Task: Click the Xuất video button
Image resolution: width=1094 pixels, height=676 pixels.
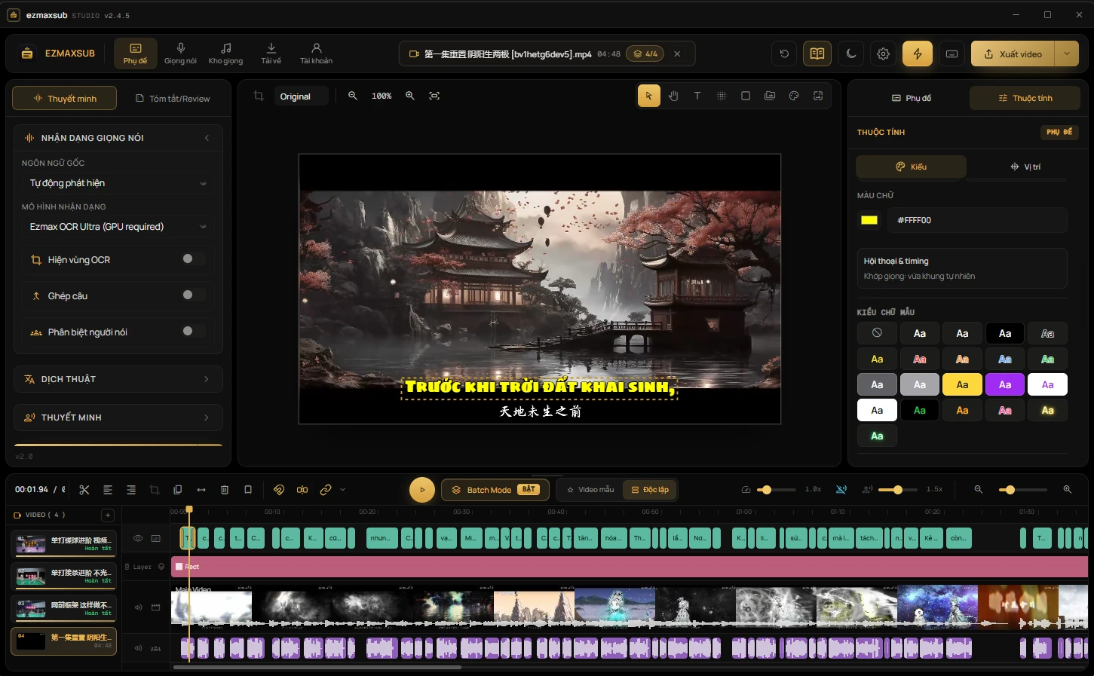Action: 1013,54
